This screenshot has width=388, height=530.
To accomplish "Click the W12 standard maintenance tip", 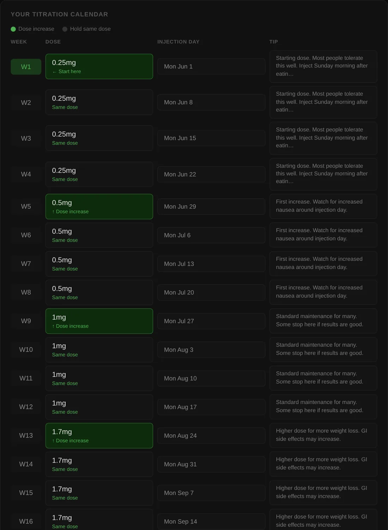I will tap(323, 407).
